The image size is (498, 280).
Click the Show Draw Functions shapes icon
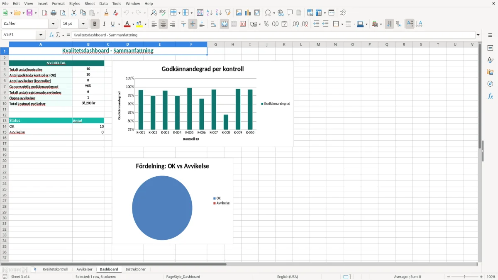(342, 13)
